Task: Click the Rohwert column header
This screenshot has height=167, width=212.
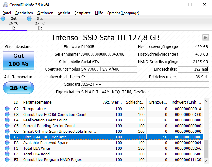Action: click(x=186, y=102)
